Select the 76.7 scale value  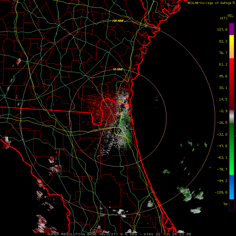pos(223,53)
